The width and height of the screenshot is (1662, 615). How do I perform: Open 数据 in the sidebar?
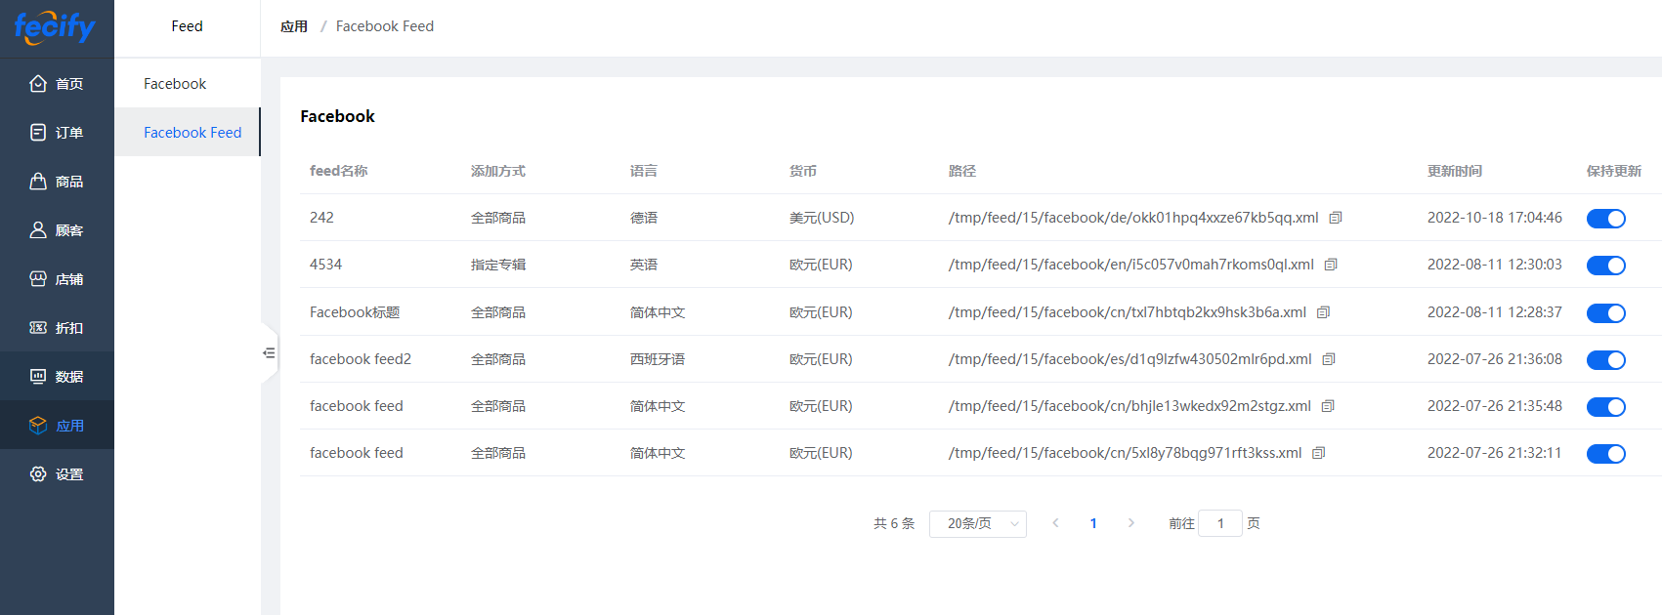pos(57,377)
